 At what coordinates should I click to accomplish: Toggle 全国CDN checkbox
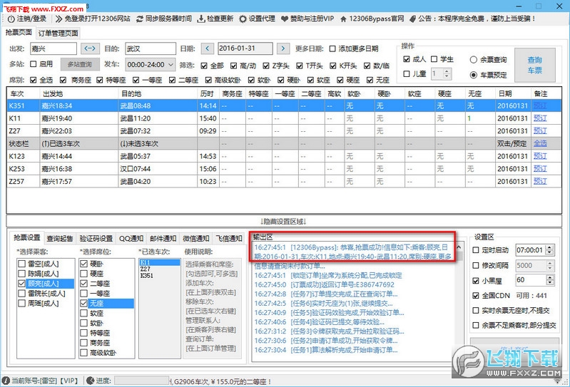pos(476,296)
